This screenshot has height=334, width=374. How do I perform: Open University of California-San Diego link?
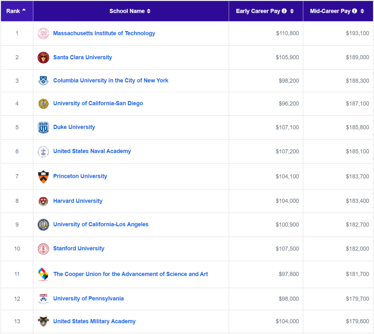(98, 103)
